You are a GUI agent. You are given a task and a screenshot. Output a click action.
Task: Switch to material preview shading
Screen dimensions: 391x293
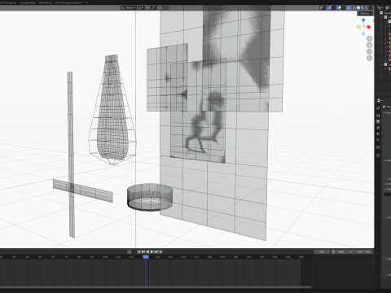coord(362,7)
